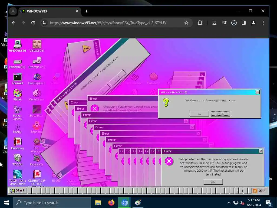
Task: Click the muted volume tray icon
Action: pyautogui.click(x=242, y=203)
